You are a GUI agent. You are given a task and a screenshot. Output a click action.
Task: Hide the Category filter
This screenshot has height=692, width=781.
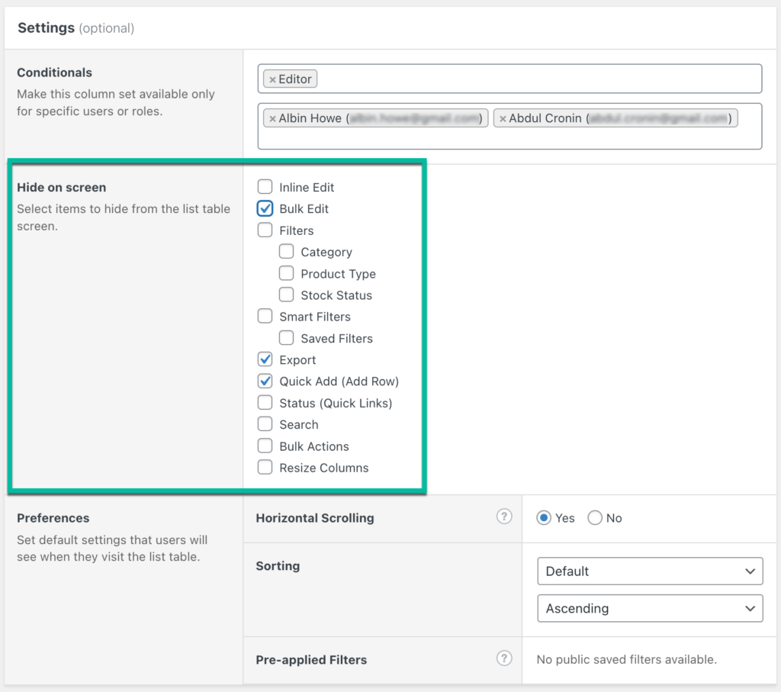point(286,251)
